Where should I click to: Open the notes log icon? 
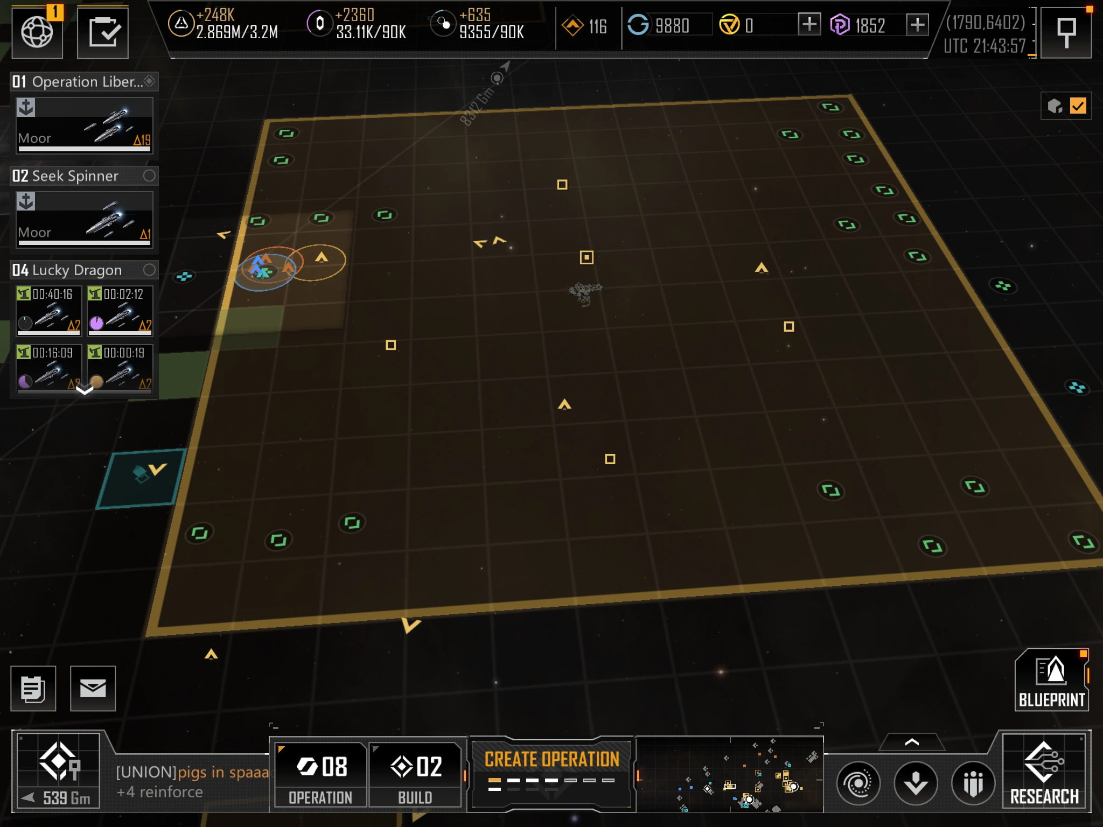click(x=33, y=688)
